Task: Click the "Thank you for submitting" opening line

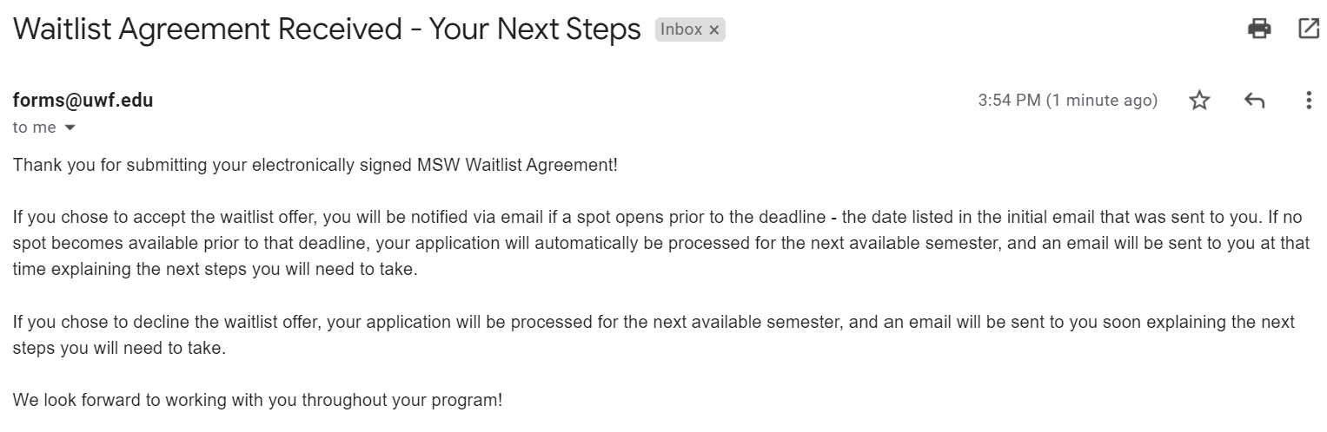Action: pos(315,165)
